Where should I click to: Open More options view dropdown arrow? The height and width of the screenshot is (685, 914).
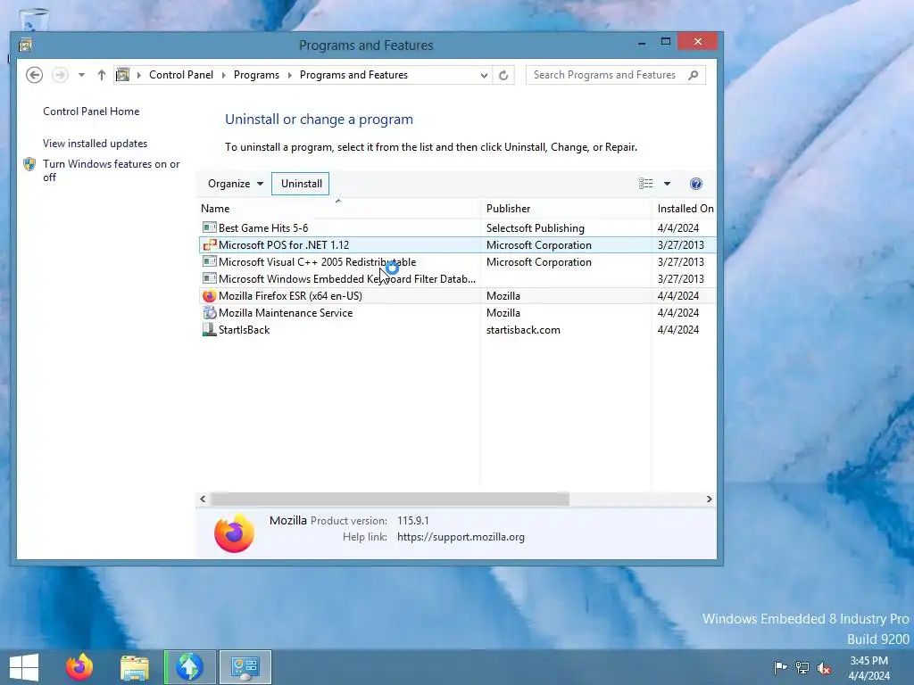pos(667,184)
